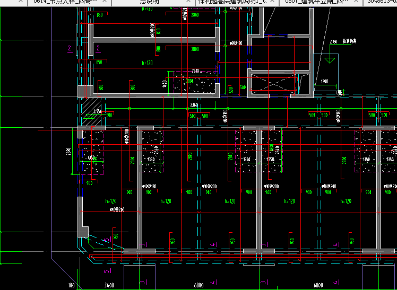Select the 3.150 elevation text in hatched area
The width and height of the screenshot is (397, 290).
pyautogui.click(x=98, y=111)
